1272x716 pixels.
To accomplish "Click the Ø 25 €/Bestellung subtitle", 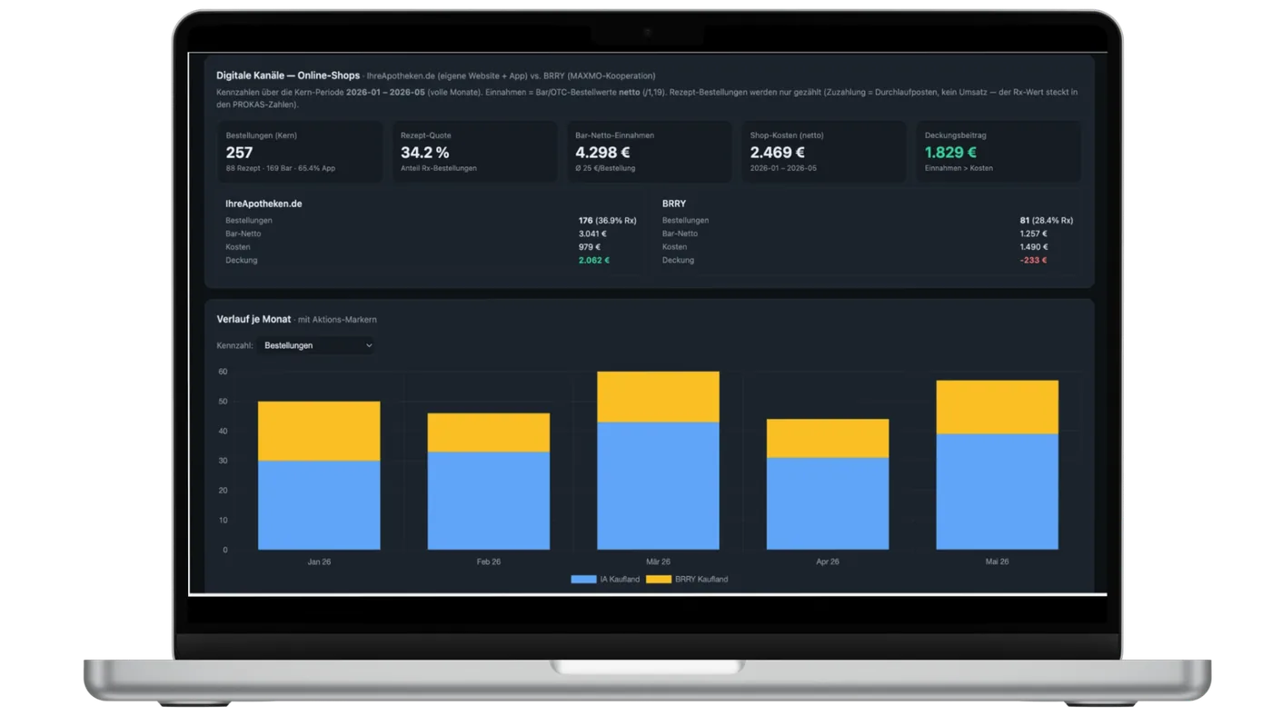I will [x=605, y=168].
